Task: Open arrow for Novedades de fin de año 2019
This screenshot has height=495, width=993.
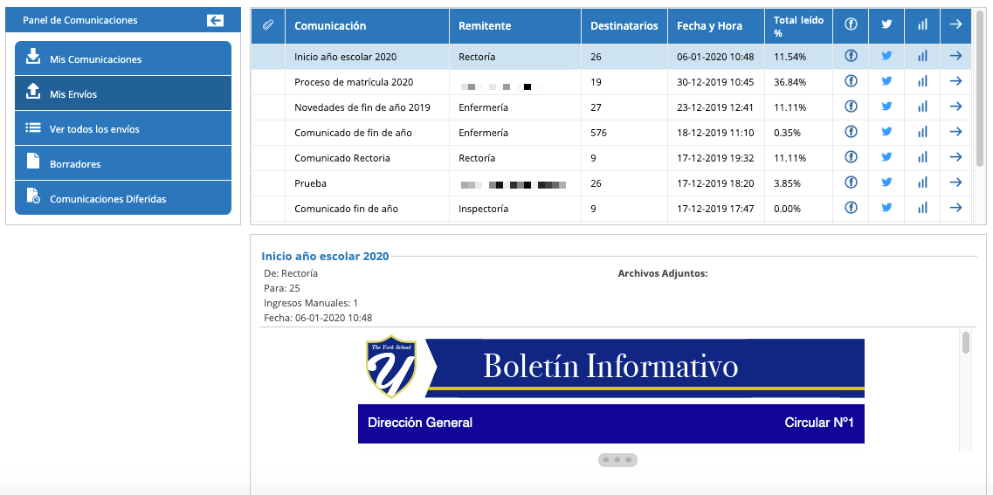Action: click(x=956, y=107)
